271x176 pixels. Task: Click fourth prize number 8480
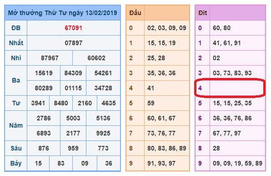[61, 103]
